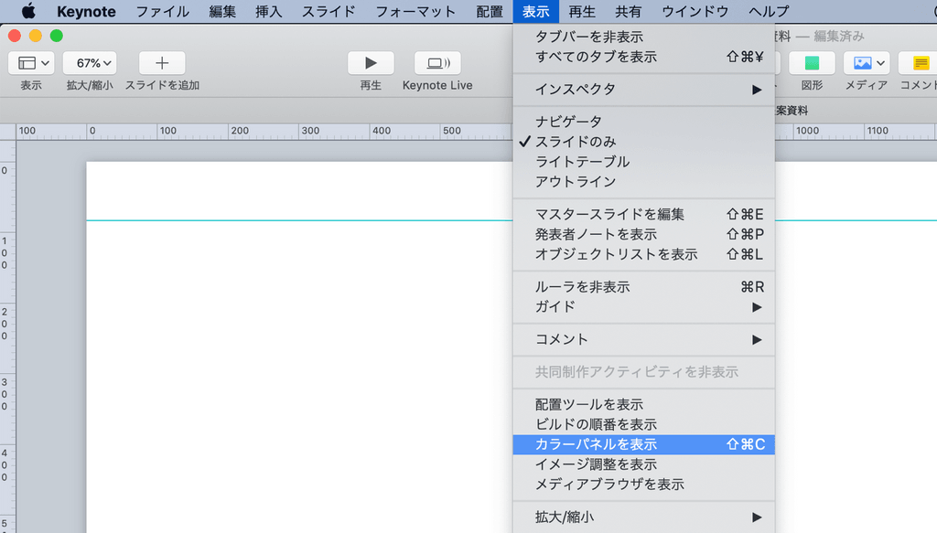Click the green swatch on the shapes icon
The image size is (937, 533).
click(x=811, y=63)
